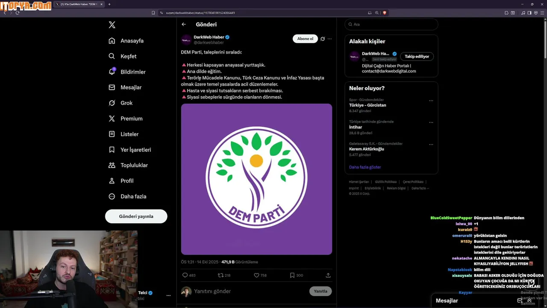The image size is (547, 308).
Task: Click the Yanıtla reply button
Action: (321, 291)
